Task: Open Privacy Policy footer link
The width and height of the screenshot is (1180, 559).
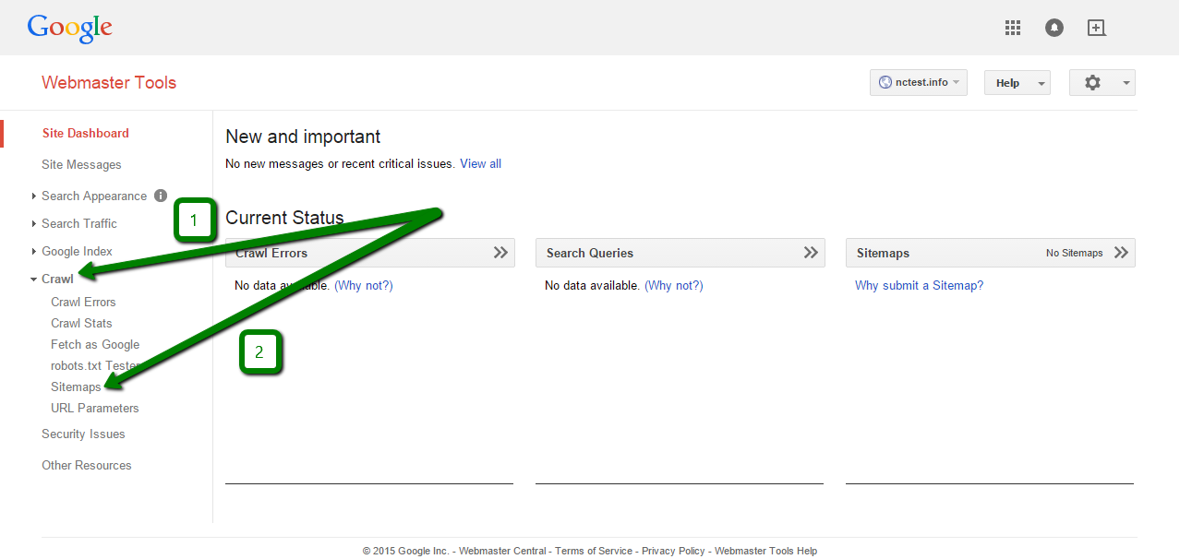Action: coord(673,551)
